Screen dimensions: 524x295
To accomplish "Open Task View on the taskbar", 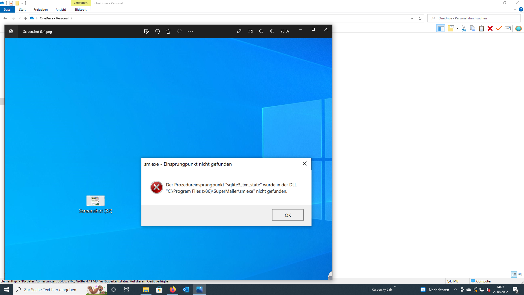I will click(126, 290).
